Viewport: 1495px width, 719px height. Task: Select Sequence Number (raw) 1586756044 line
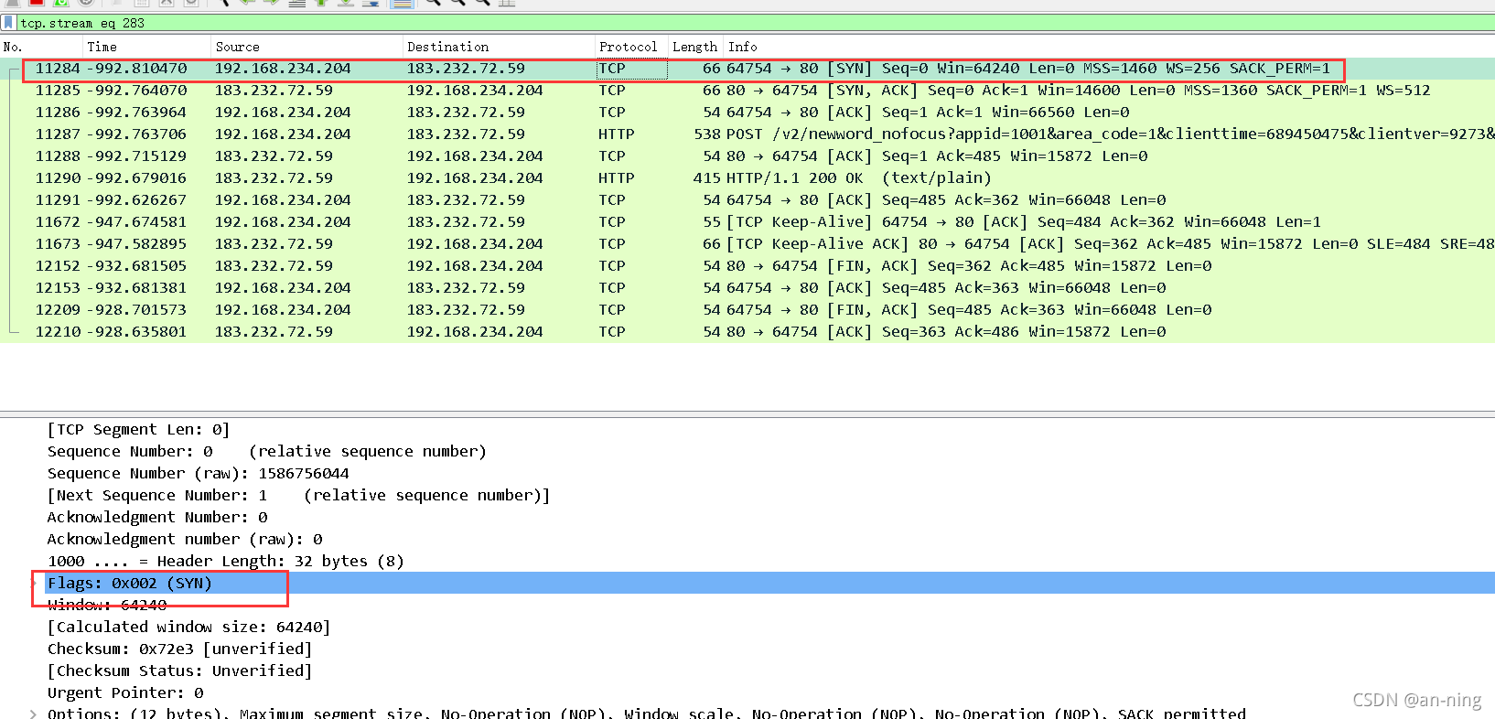pyautogui.click(x=198, y=473)
